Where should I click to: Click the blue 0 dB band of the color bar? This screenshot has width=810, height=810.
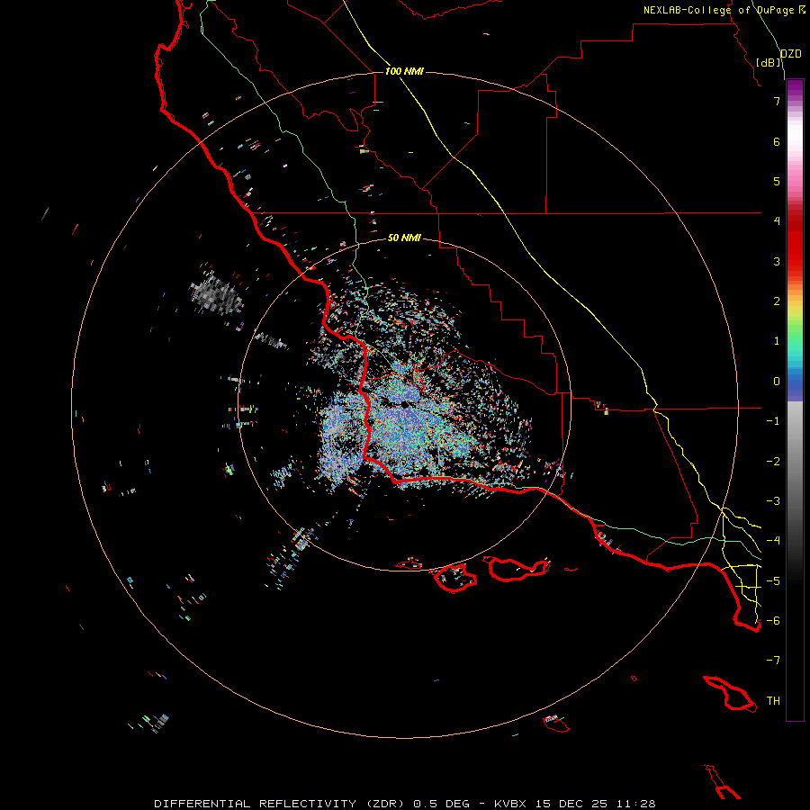[x=795, y=382]
